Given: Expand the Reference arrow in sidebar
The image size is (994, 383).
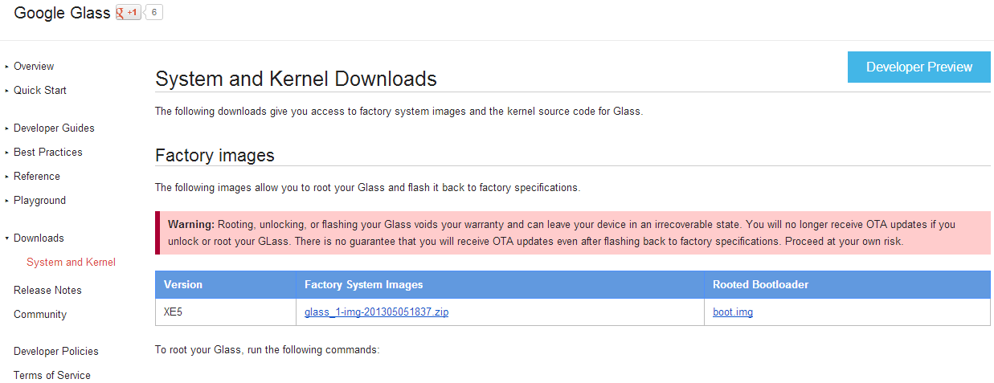Looking at the screenshot, I should [x=6, y=177].
